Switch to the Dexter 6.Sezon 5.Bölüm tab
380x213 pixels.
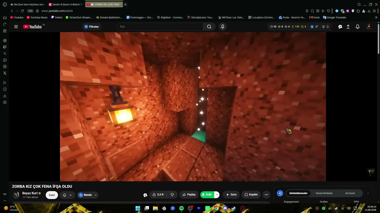point(66,4)
